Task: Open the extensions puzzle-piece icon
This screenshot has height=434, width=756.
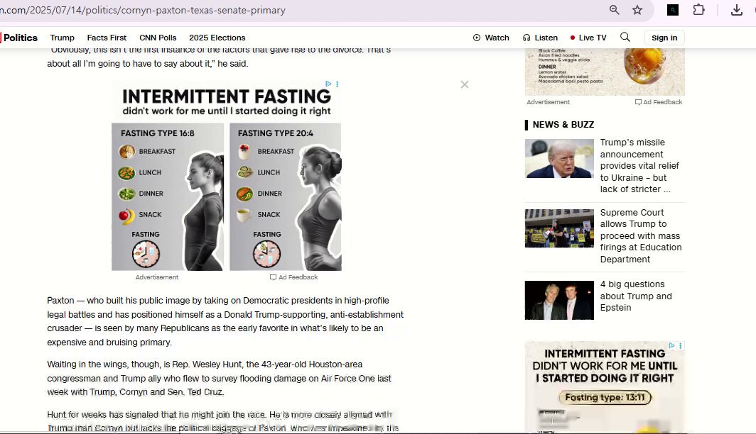Action: [698, 10]
